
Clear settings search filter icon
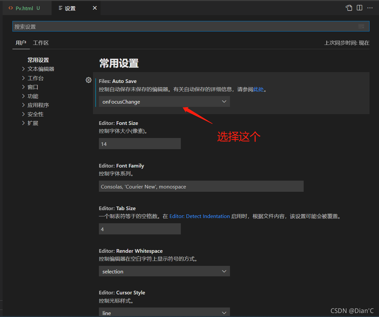pyautogui.click(x=361, y=26)
